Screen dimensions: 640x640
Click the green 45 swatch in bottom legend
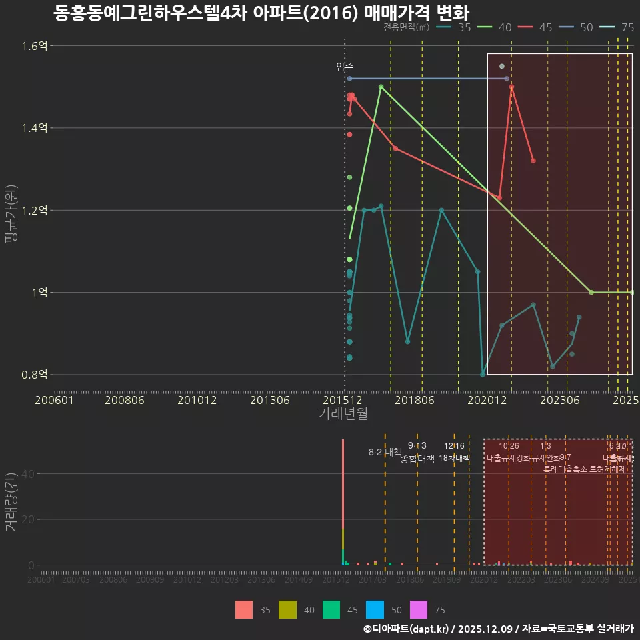(x=331, y=609)
